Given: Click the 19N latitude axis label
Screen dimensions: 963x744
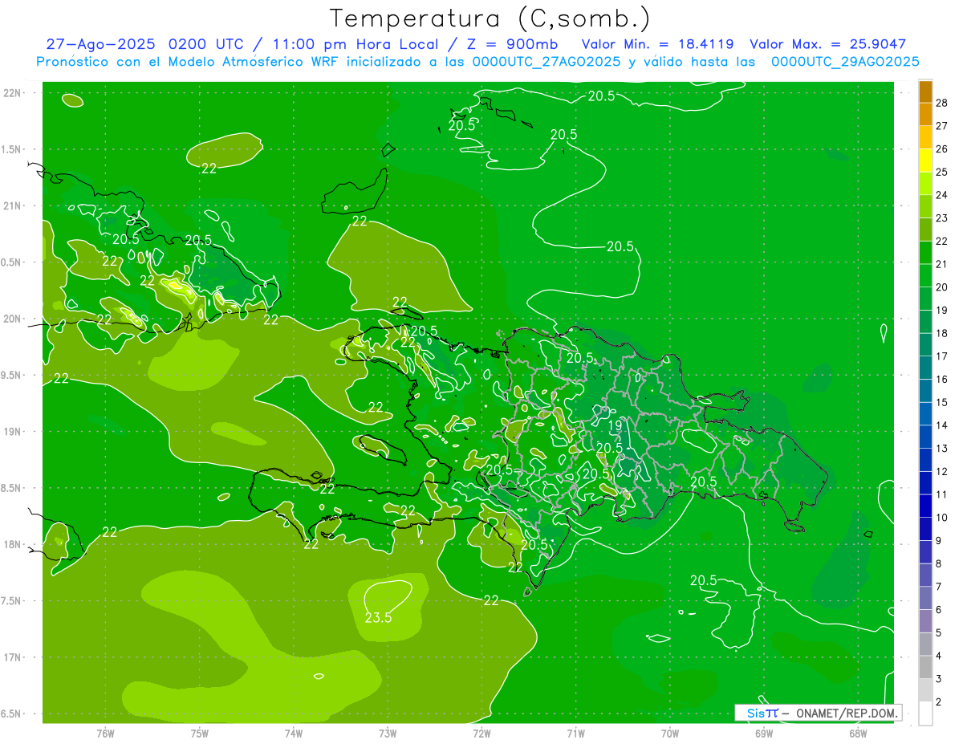Looking at the screenshot, I should [13, 431].
